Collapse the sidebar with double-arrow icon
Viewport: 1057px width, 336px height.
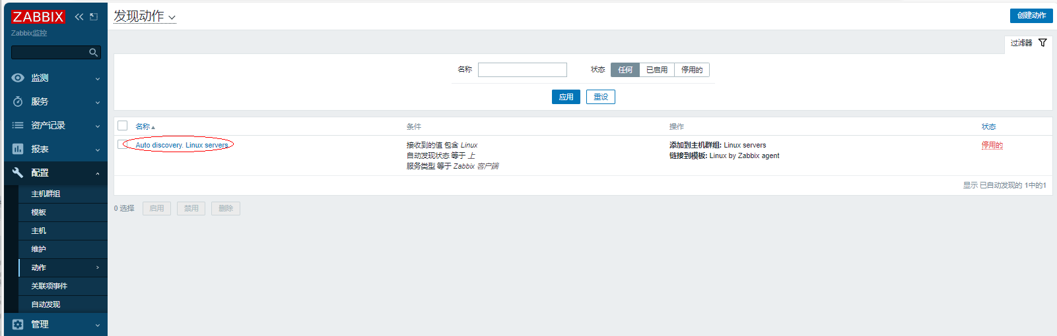79,16
